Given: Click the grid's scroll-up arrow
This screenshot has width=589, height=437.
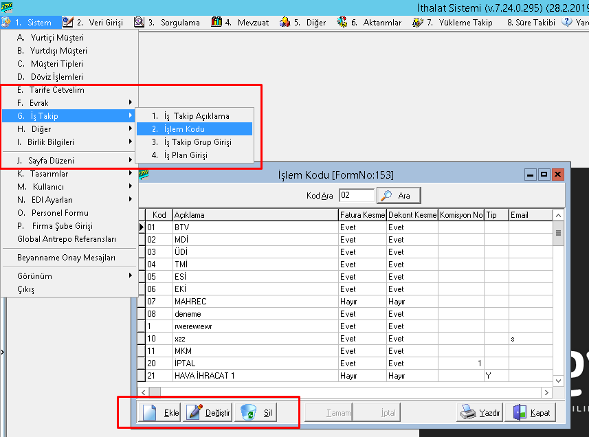Looking at the screenshot, I should [558, 215].
